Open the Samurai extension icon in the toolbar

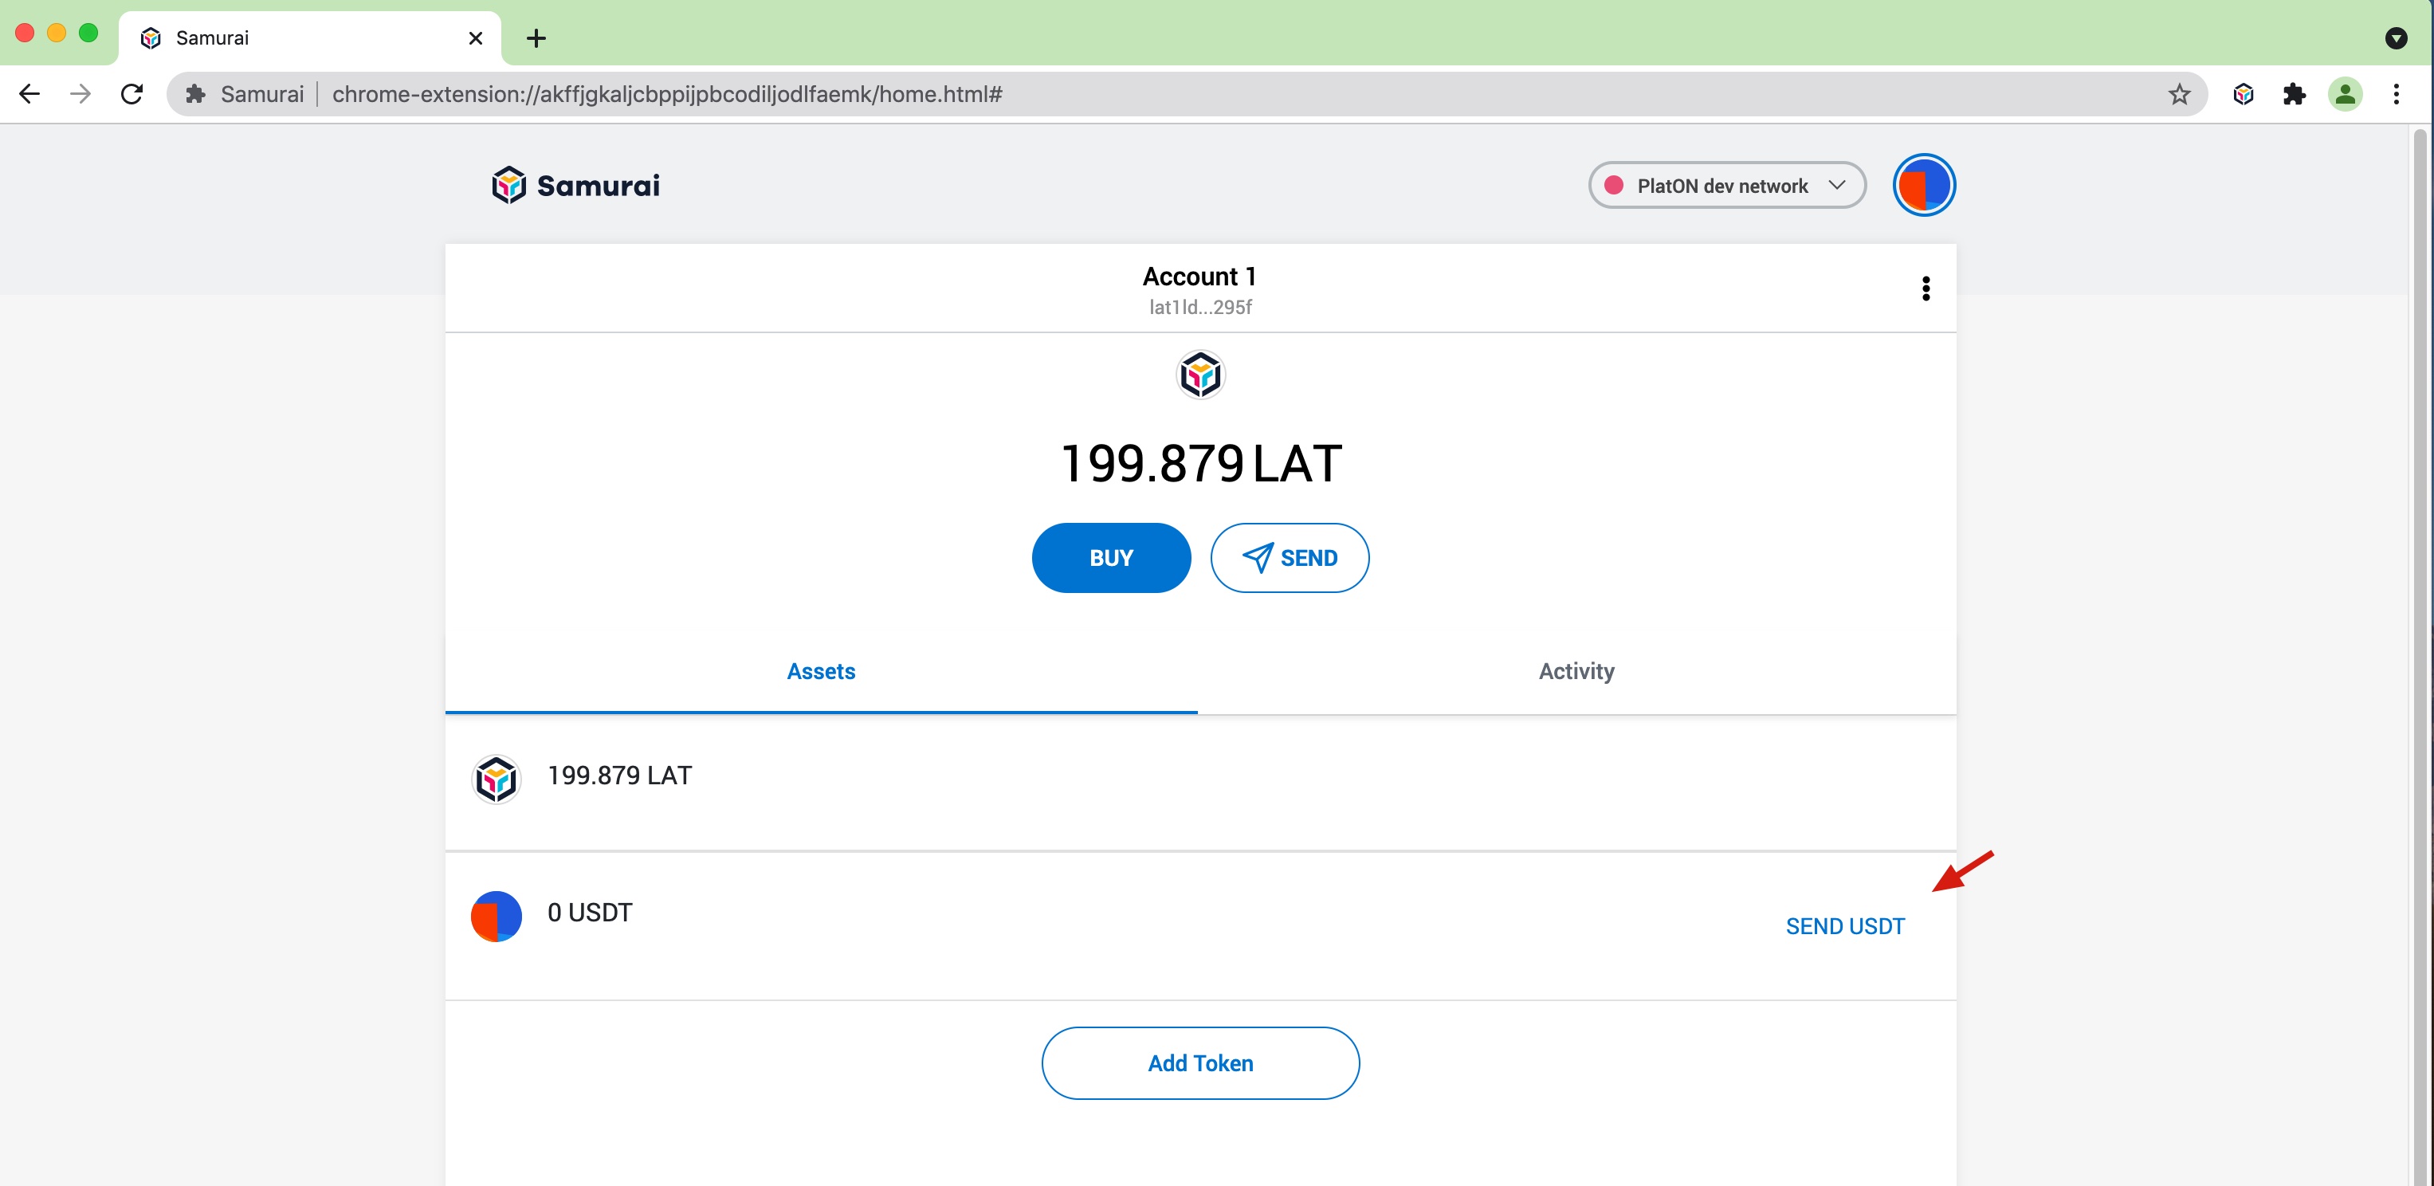(2244, 93)
